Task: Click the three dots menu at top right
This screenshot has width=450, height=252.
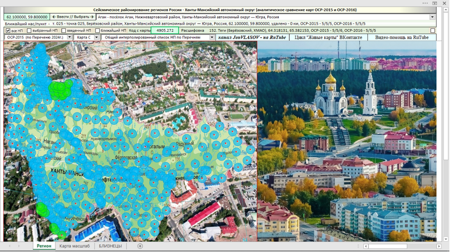Action: [425, 3]
